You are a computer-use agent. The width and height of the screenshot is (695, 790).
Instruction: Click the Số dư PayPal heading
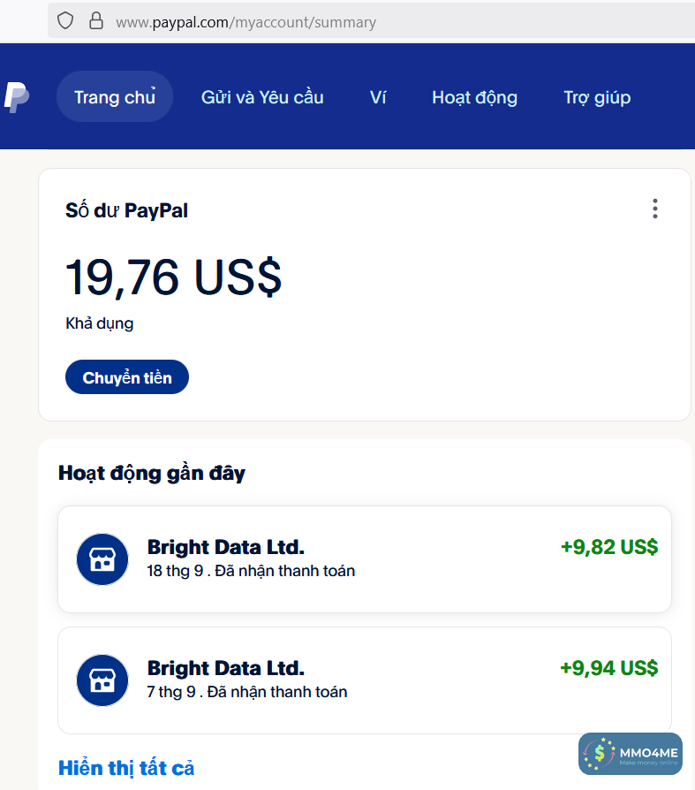(x=126, y=210)
